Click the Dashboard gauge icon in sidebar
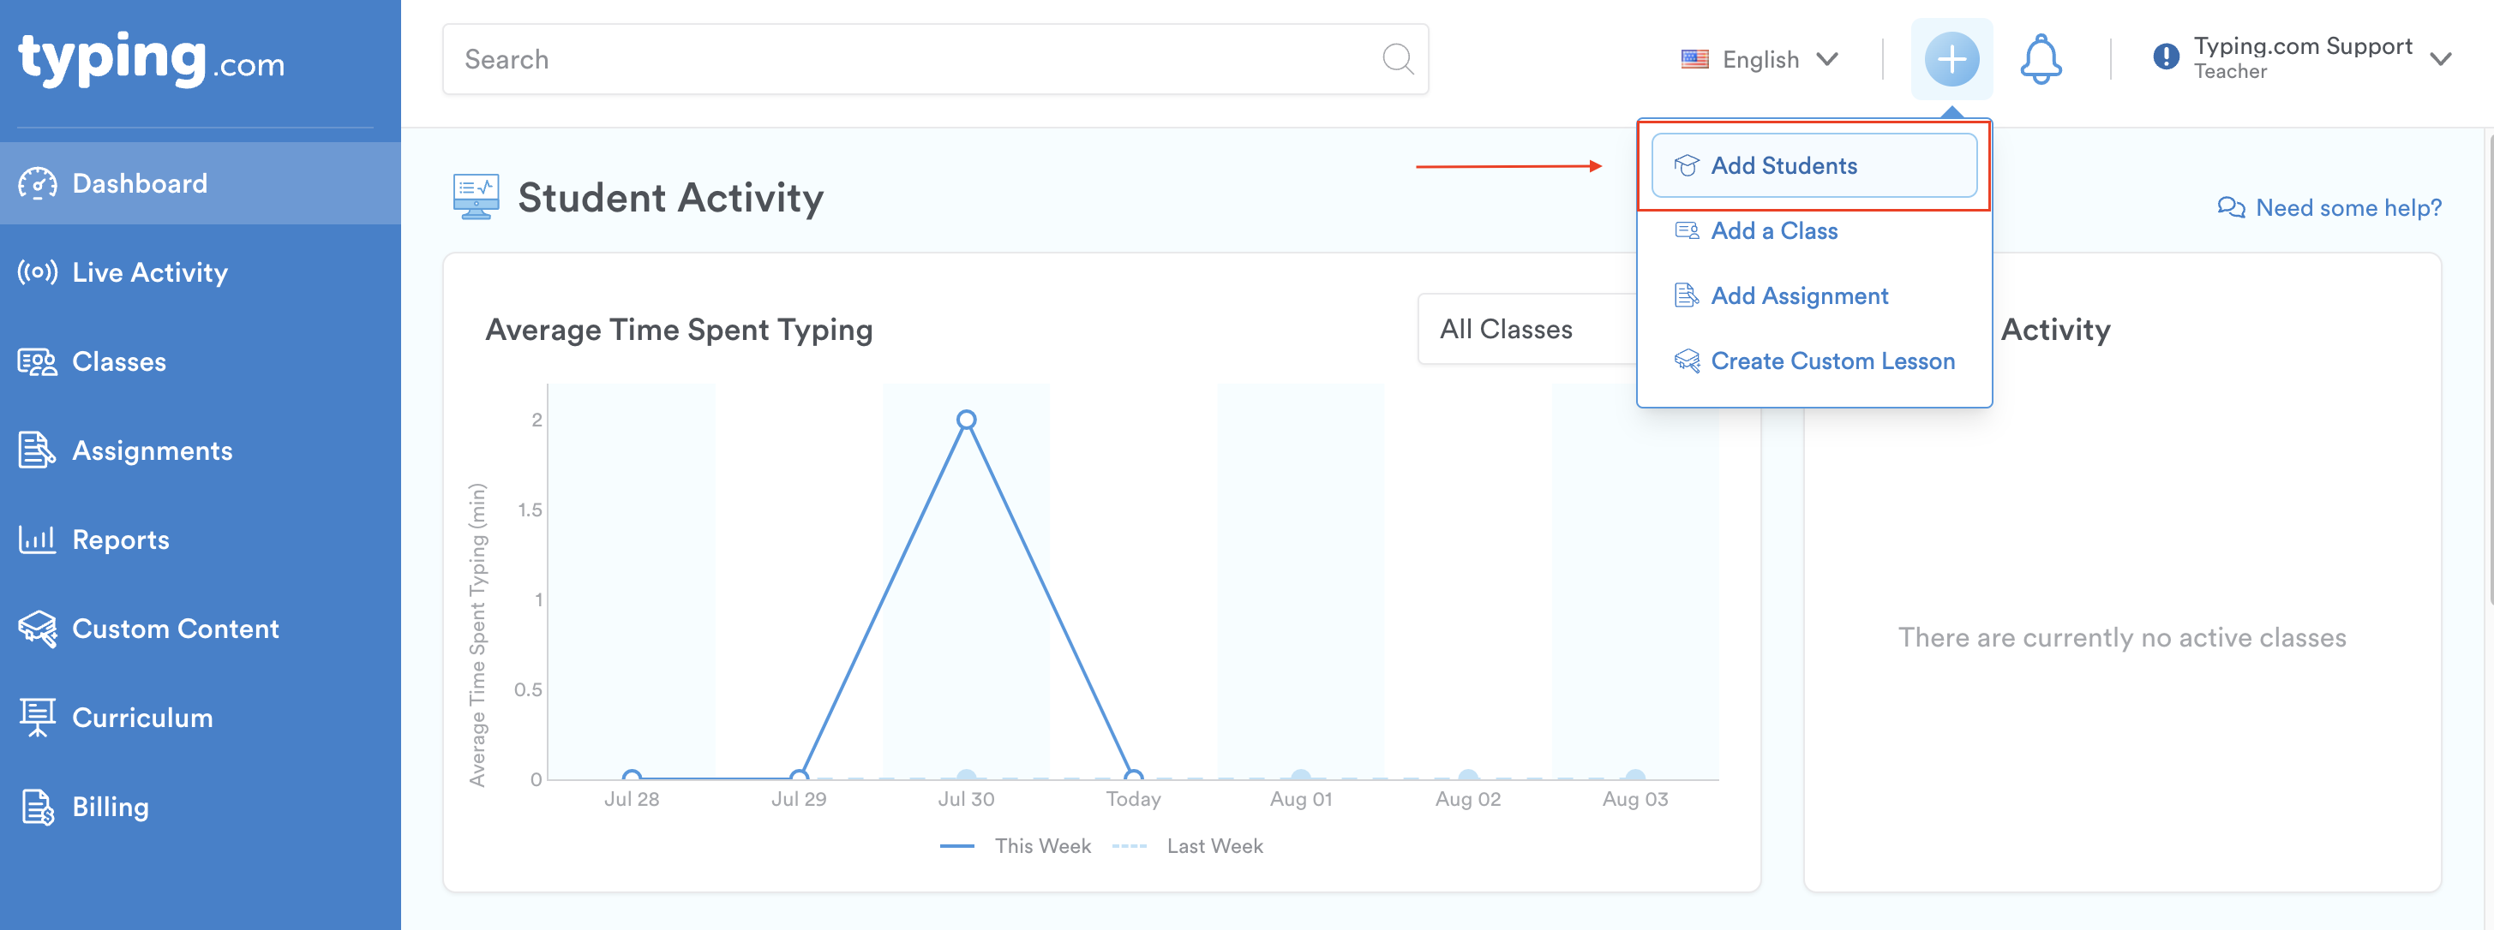Screen dimensions: 2494x930 (x=38, y=184)
